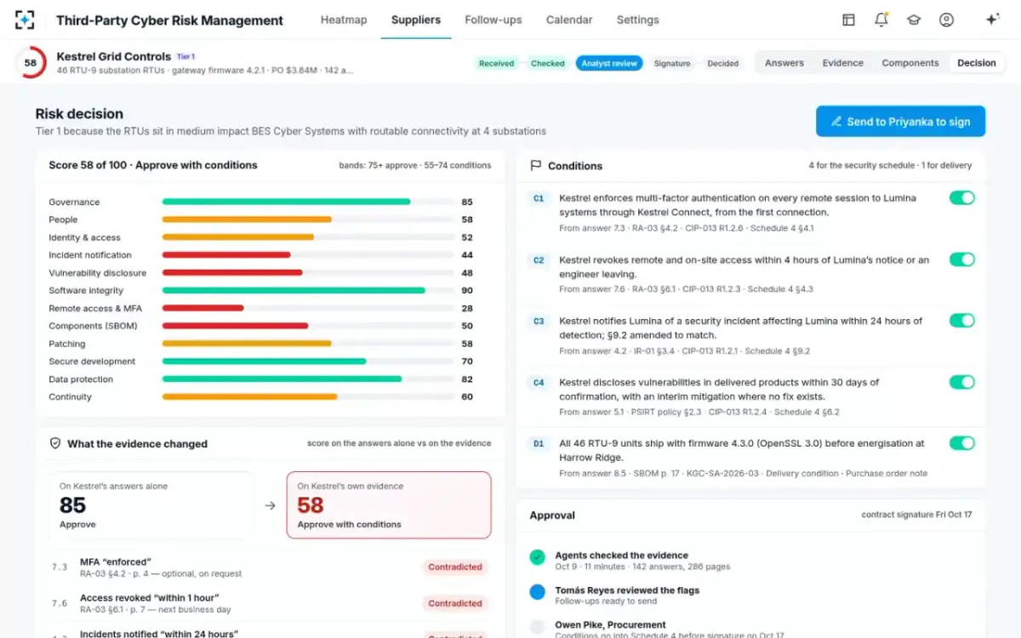Click the Governance score bar
The width and height of the screenshot is (1021, 638).
click(308, 202)
